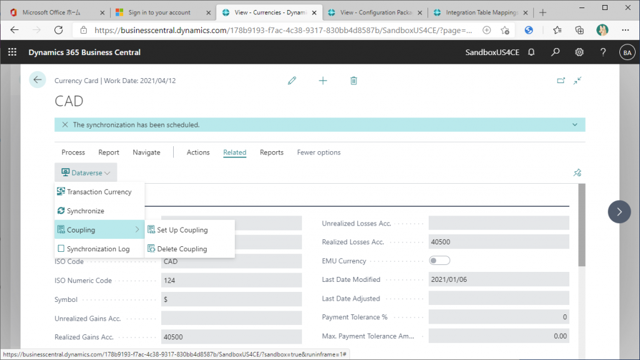This screenshot has height=360, width=640.
Task: Click the pencil edit icon
Action: 292,81
